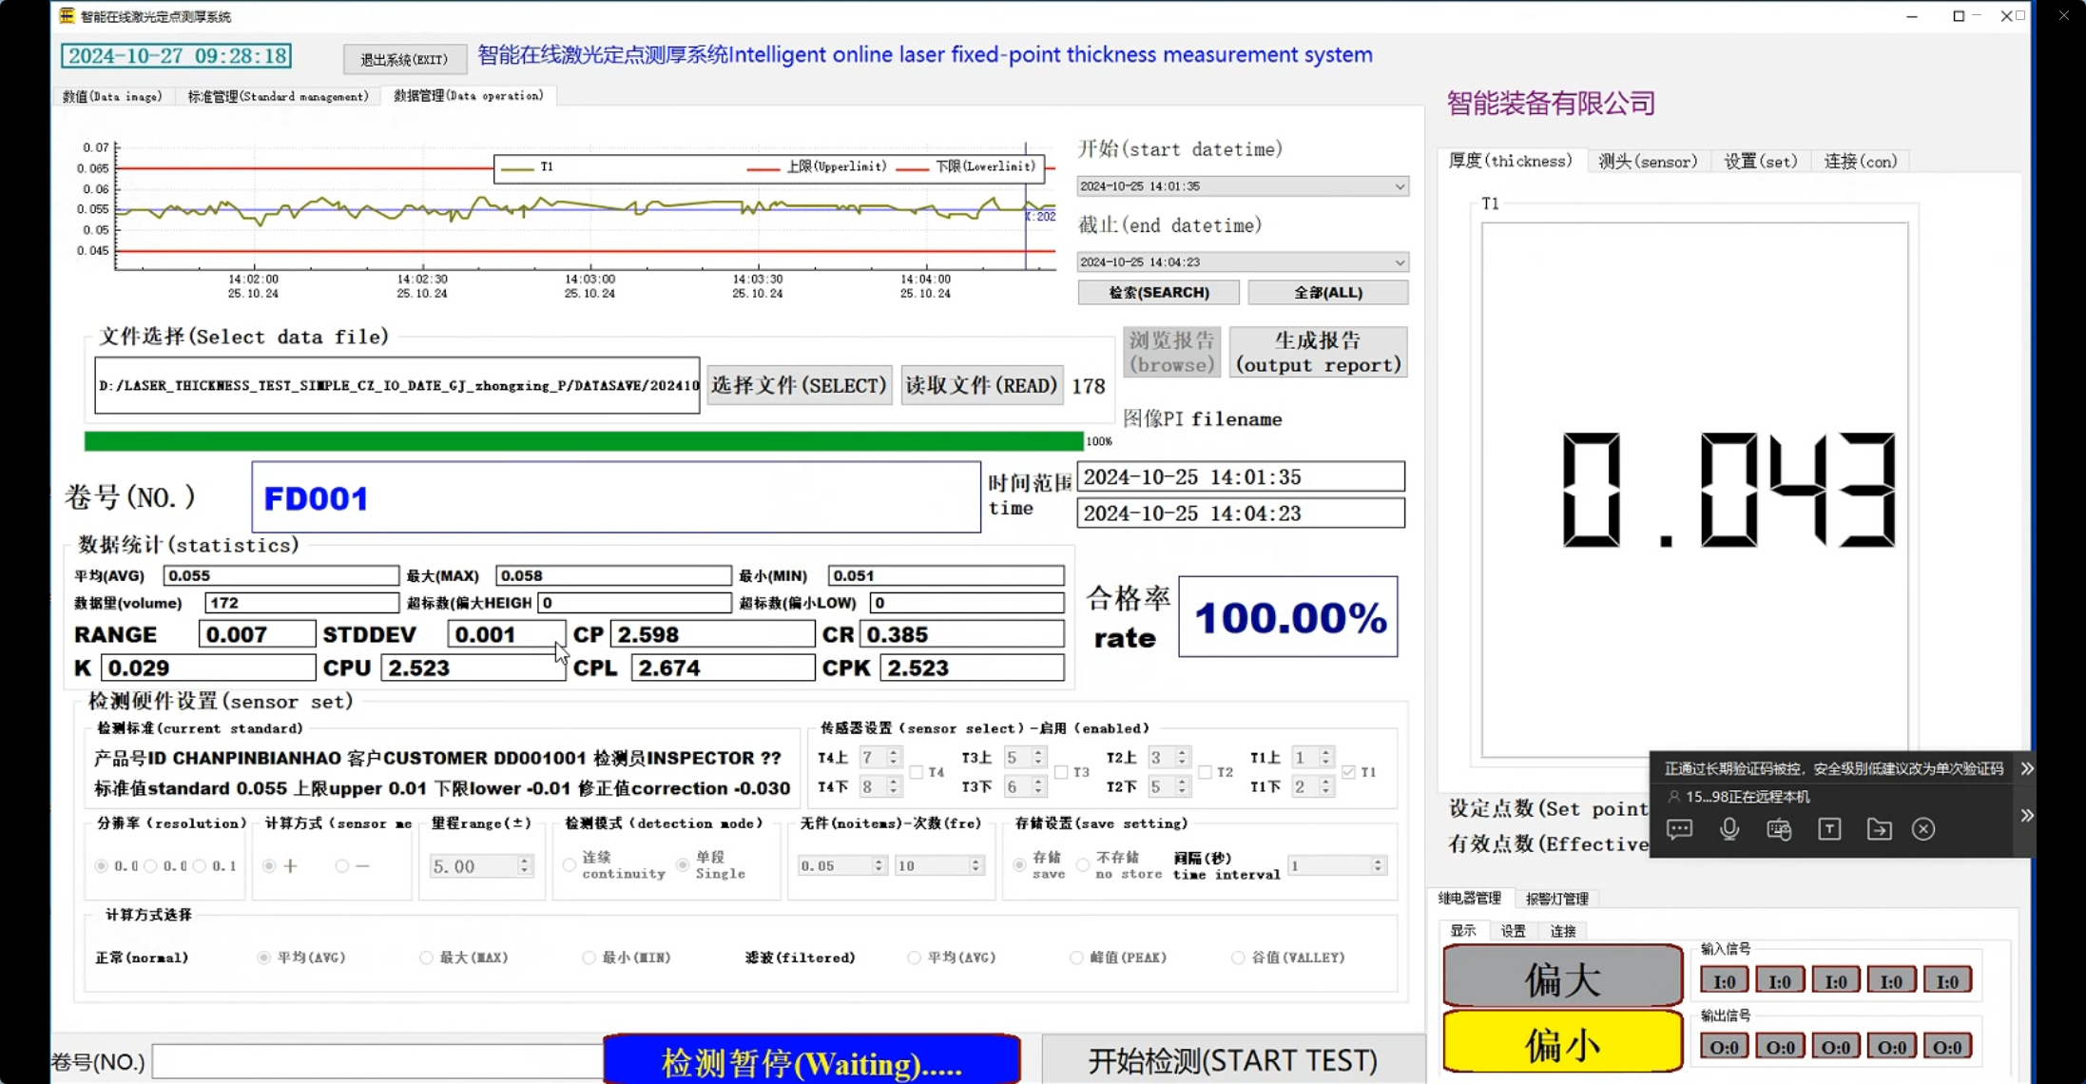Click the keyboard and mouse control icon
This screenshot has height=1084, width=2086.
coord(1779,829)
